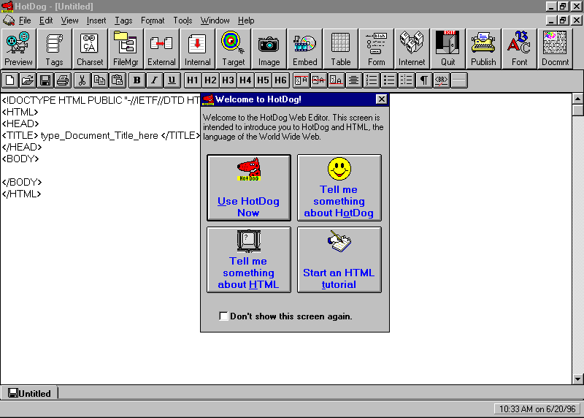
Task: Click the Publish typewriter button
Action: (x=483, y=49)
